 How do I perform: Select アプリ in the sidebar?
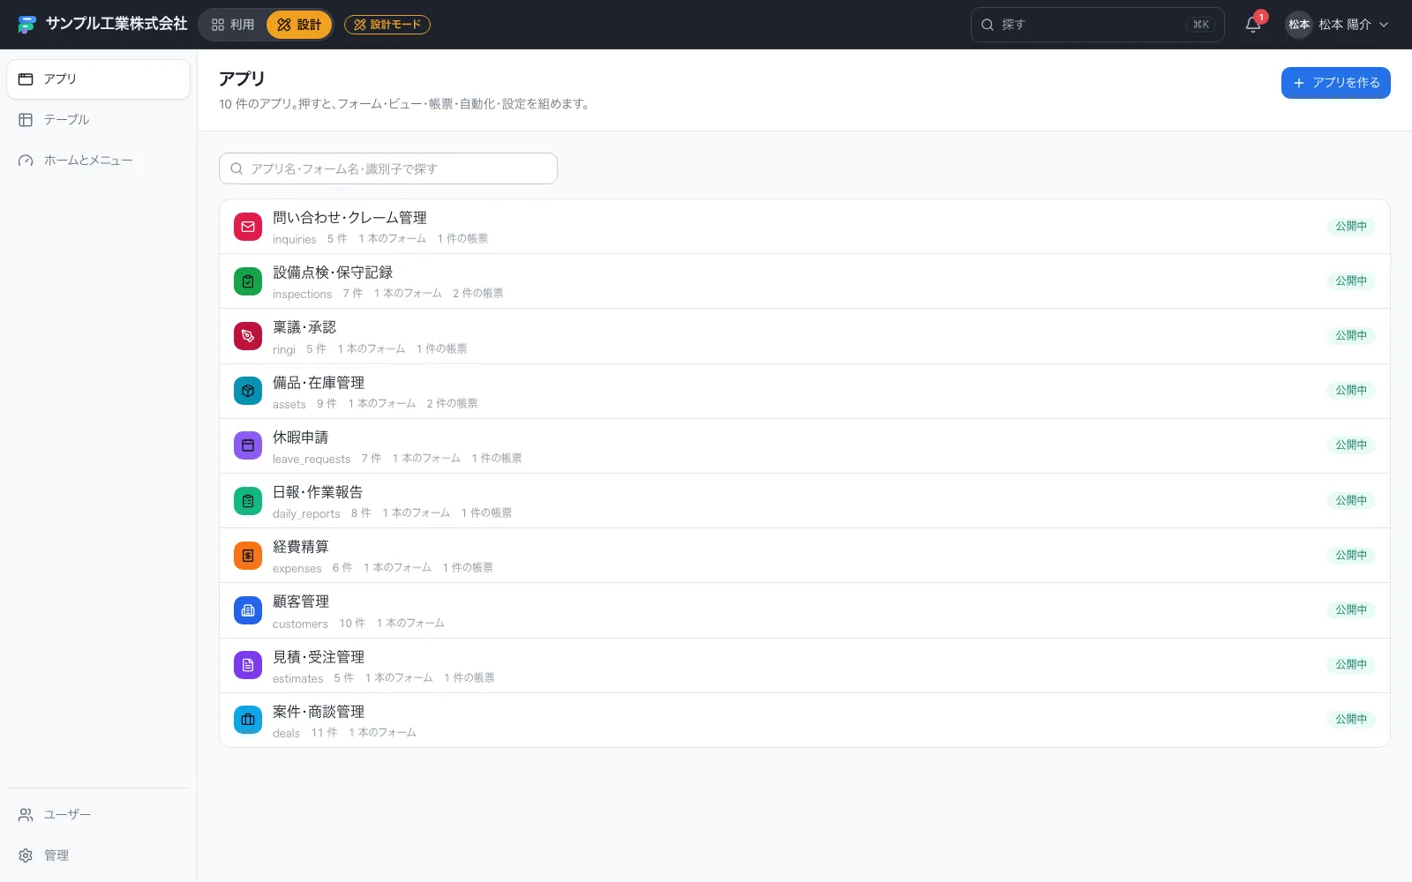click(x=98, y=79)
